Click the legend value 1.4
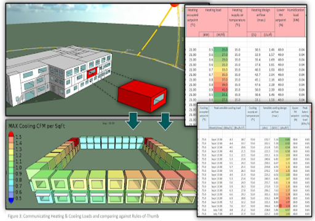This screenshot has height=221, width=315. pos(18,143)
